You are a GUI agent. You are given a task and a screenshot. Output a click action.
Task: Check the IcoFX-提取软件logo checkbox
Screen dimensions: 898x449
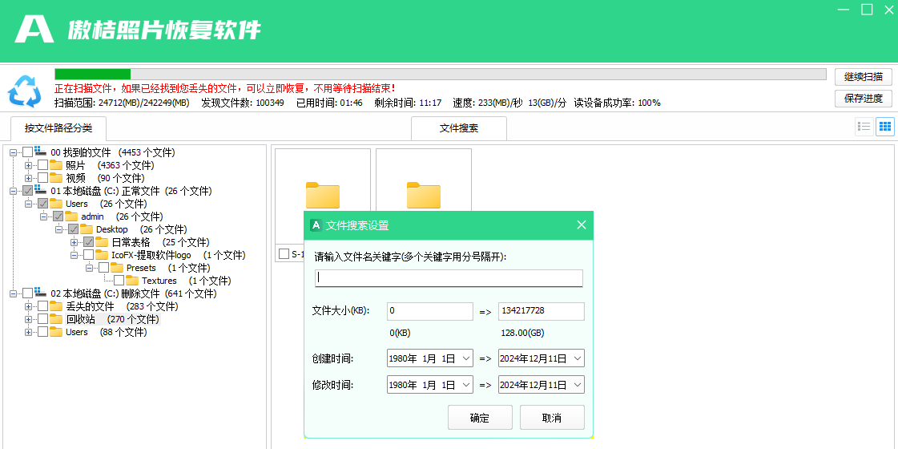[89, 255]
